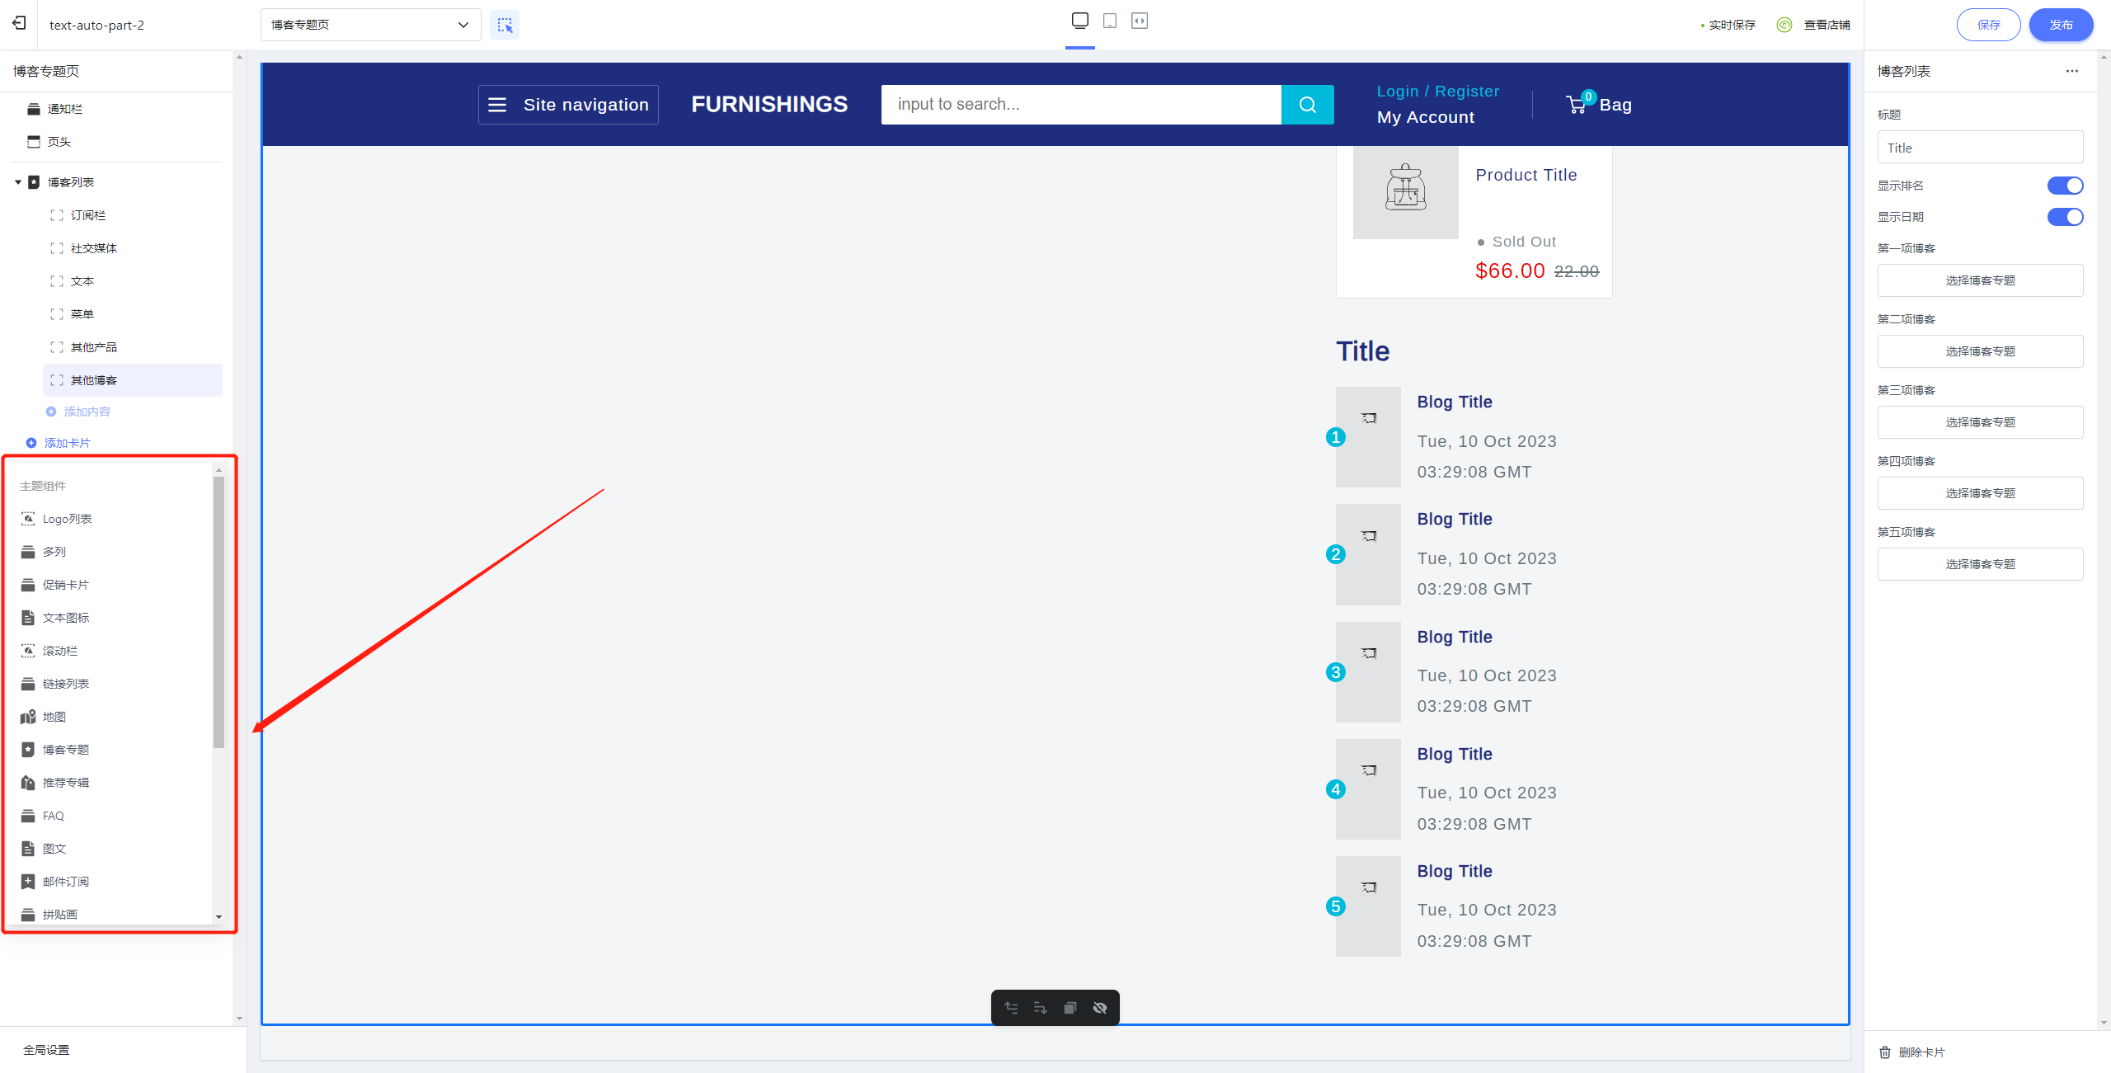Click the search magnifier button in preview
The height and width of the screenshot is (1073, 2111).
(x=1307, y=105)
